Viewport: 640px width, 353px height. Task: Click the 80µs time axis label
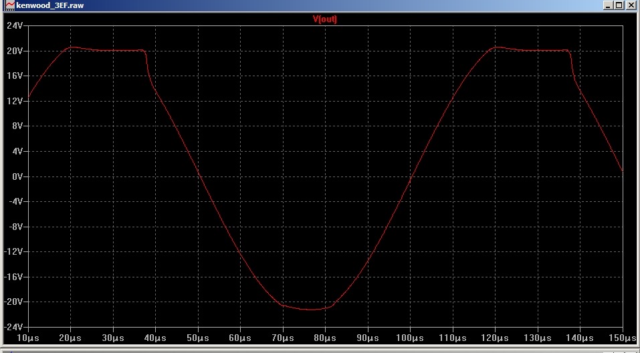(x=325, y=338)
